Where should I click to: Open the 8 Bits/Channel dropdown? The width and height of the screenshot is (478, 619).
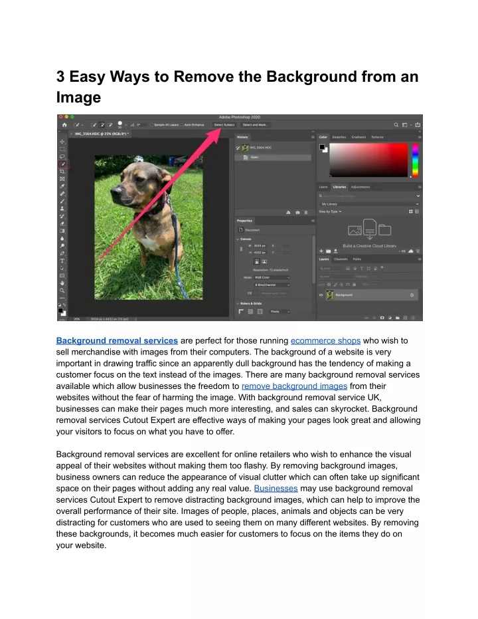click(x=272, y=285)
